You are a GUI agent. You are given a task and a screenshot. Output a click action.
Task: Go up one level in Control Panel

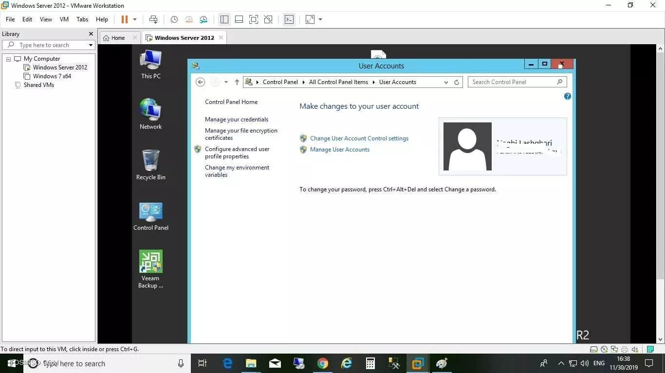237,82
